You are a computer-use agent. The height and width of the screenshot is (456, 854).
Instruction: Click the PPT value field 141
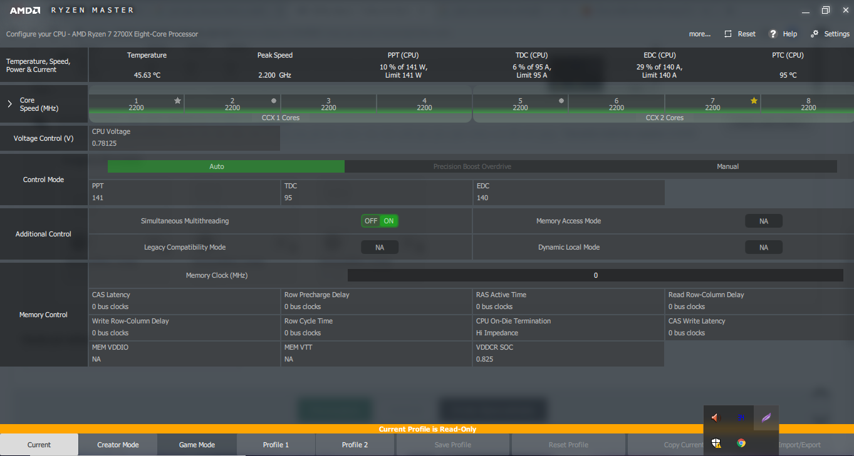[185, 192]
